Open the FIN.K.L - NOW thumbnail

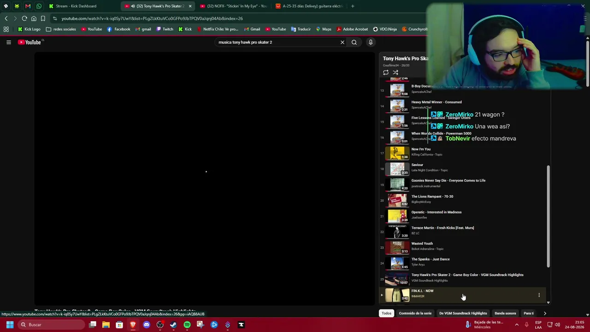click(x=397, y=295)
